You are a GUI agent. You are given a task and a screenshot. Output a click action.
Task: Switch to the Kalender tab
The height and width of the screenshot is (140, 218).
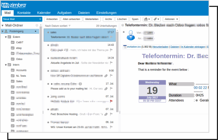44,13
